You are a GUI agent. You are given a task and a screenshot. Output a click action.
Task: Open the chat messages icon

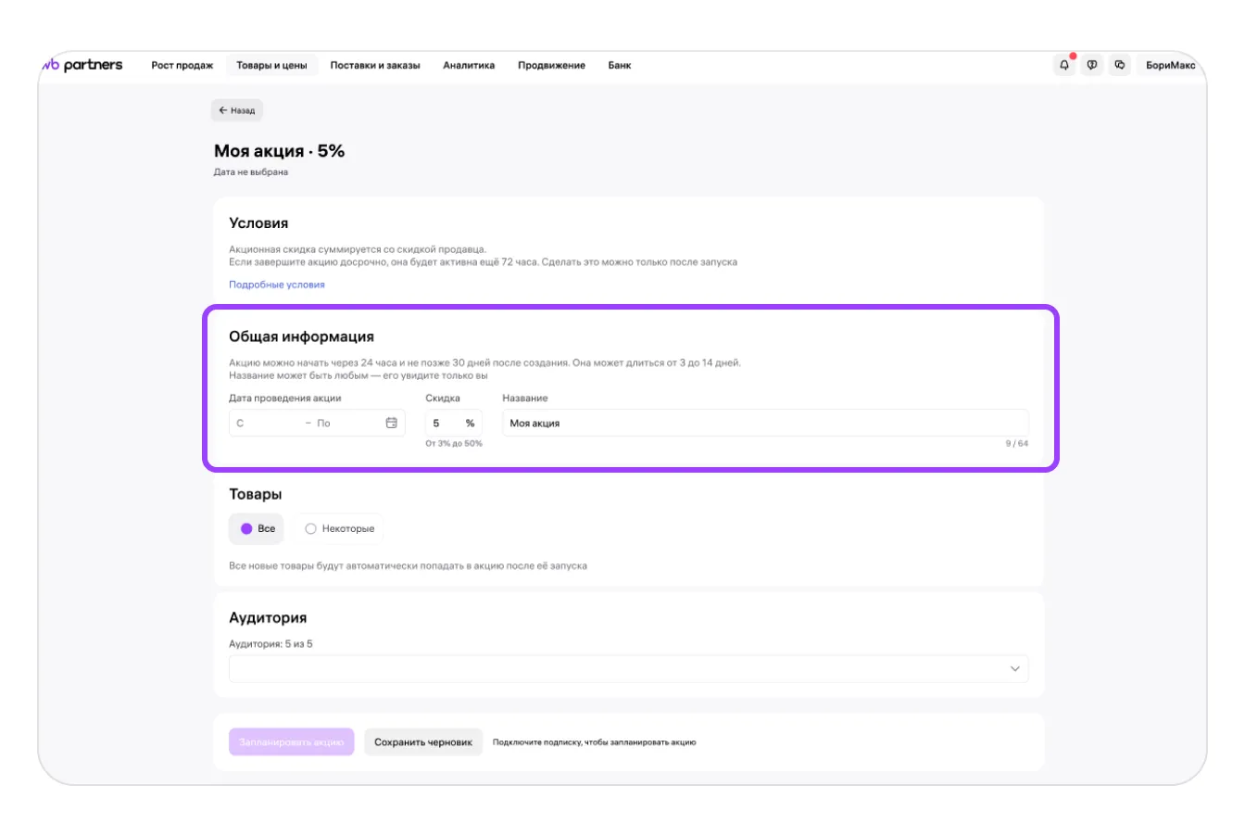[x=1120, y=65]
